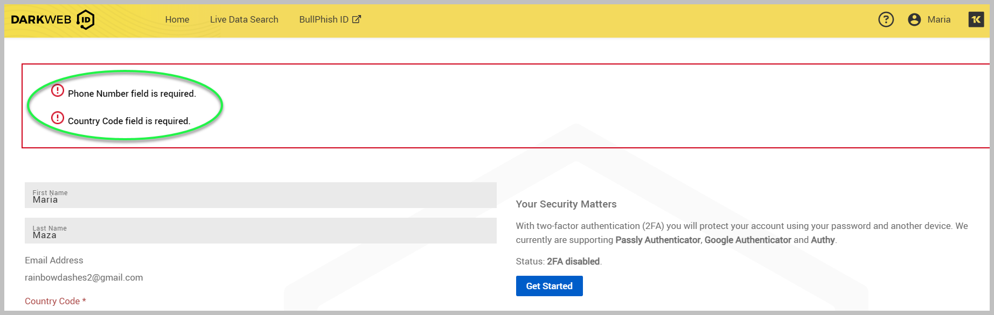Click the 2FA disabled status text
The image size is (994, 315).
tap(573, 262)
